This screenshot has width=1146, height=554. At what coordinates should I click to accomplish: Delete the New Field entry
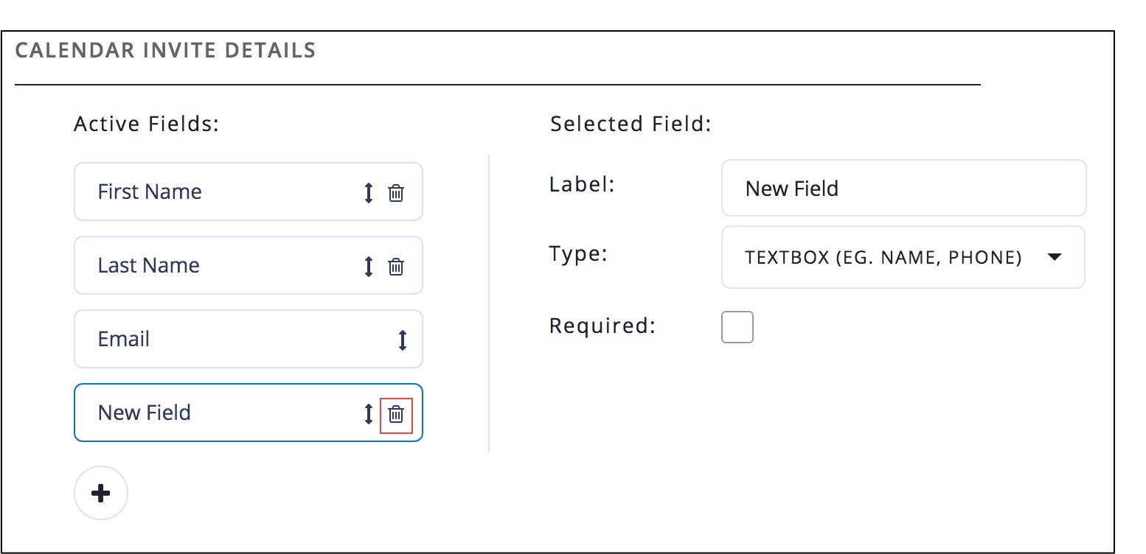coord(396,414)
